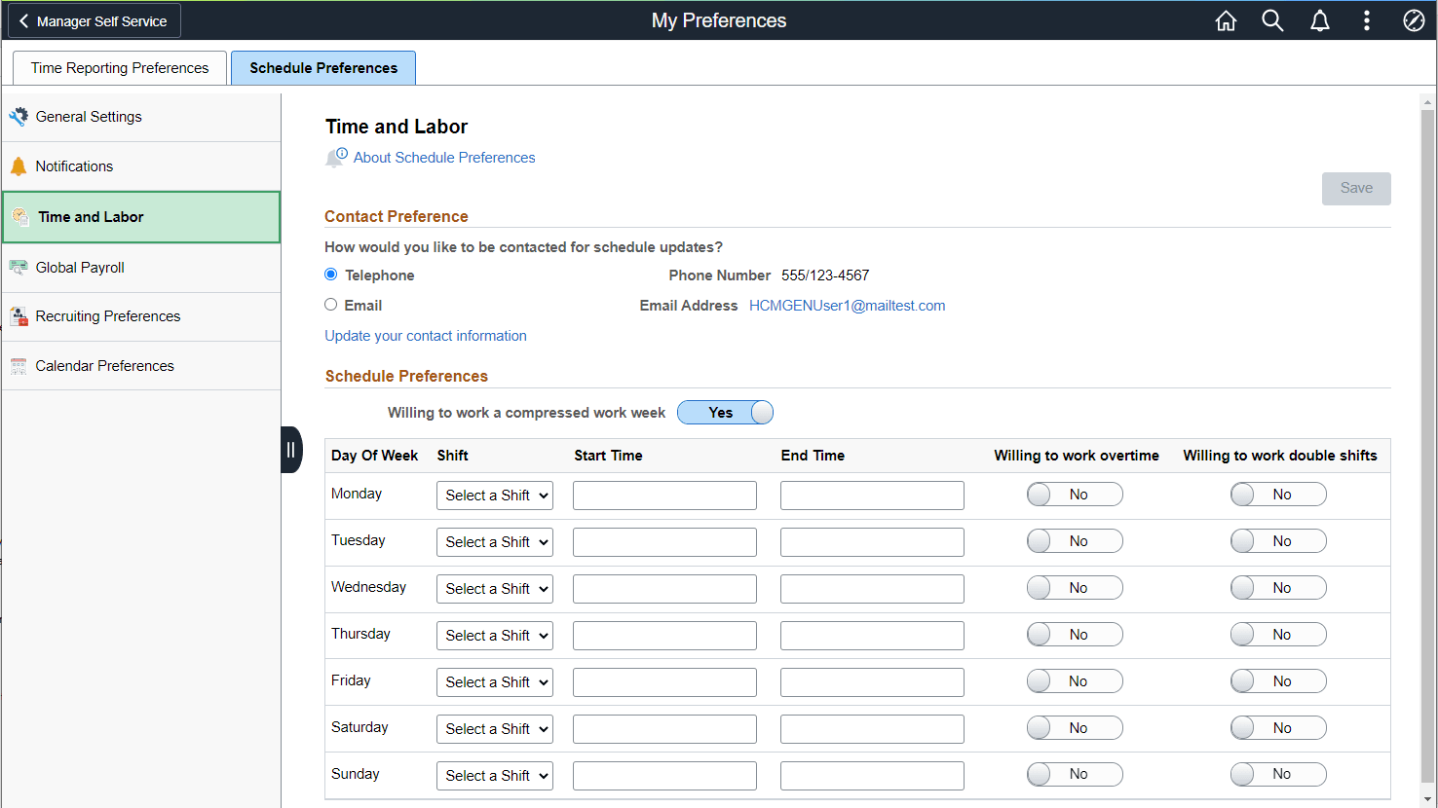Disable willing to work a compressed work week
Viewport: 1438px width, 808px height.
tap(725, 412)
